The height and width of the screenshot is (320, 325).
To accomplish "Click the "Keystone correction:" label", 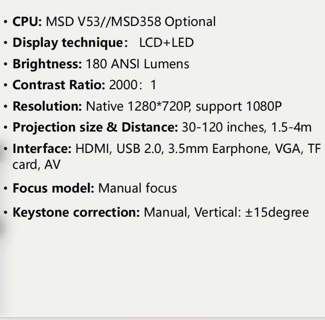I will point(76,213).
